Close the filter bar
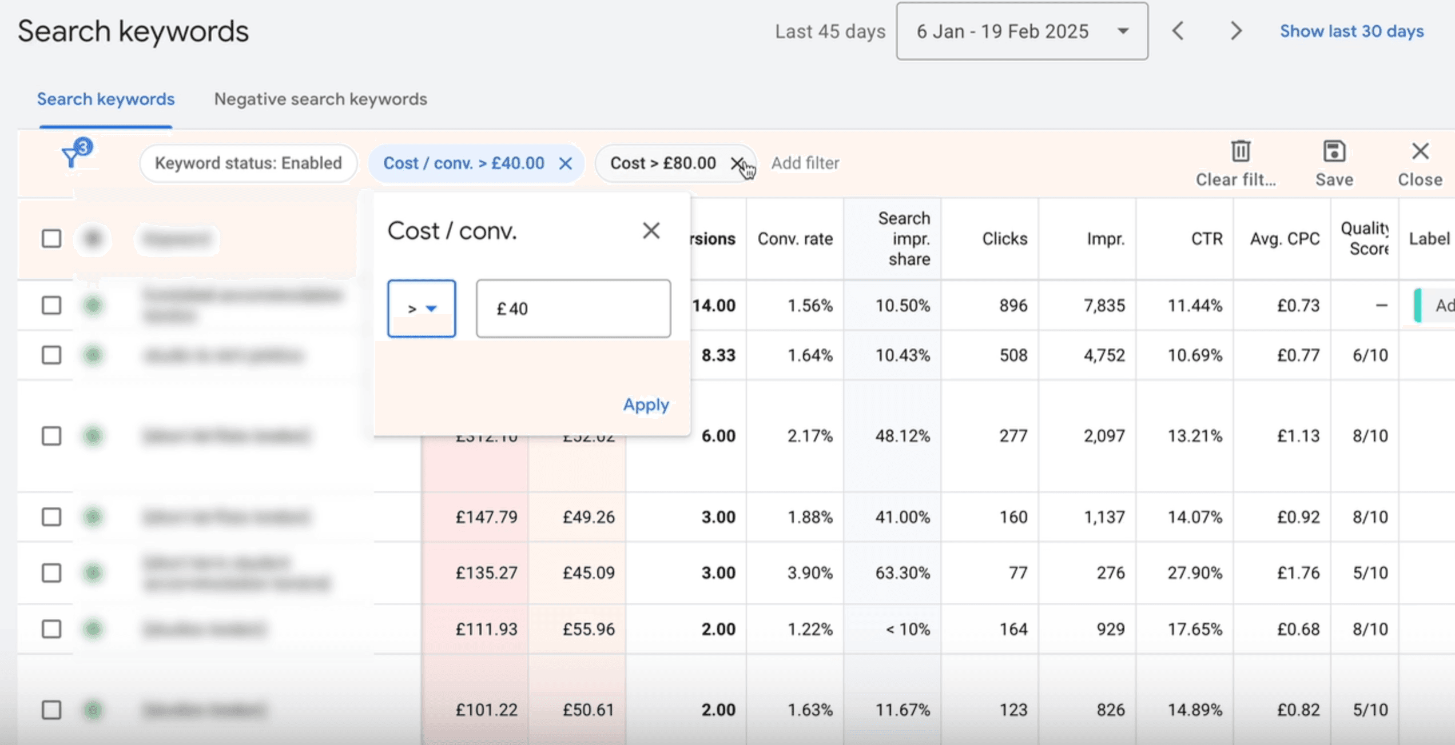Viewport: 1455px width, 745px height. (x=1420, y=152)
